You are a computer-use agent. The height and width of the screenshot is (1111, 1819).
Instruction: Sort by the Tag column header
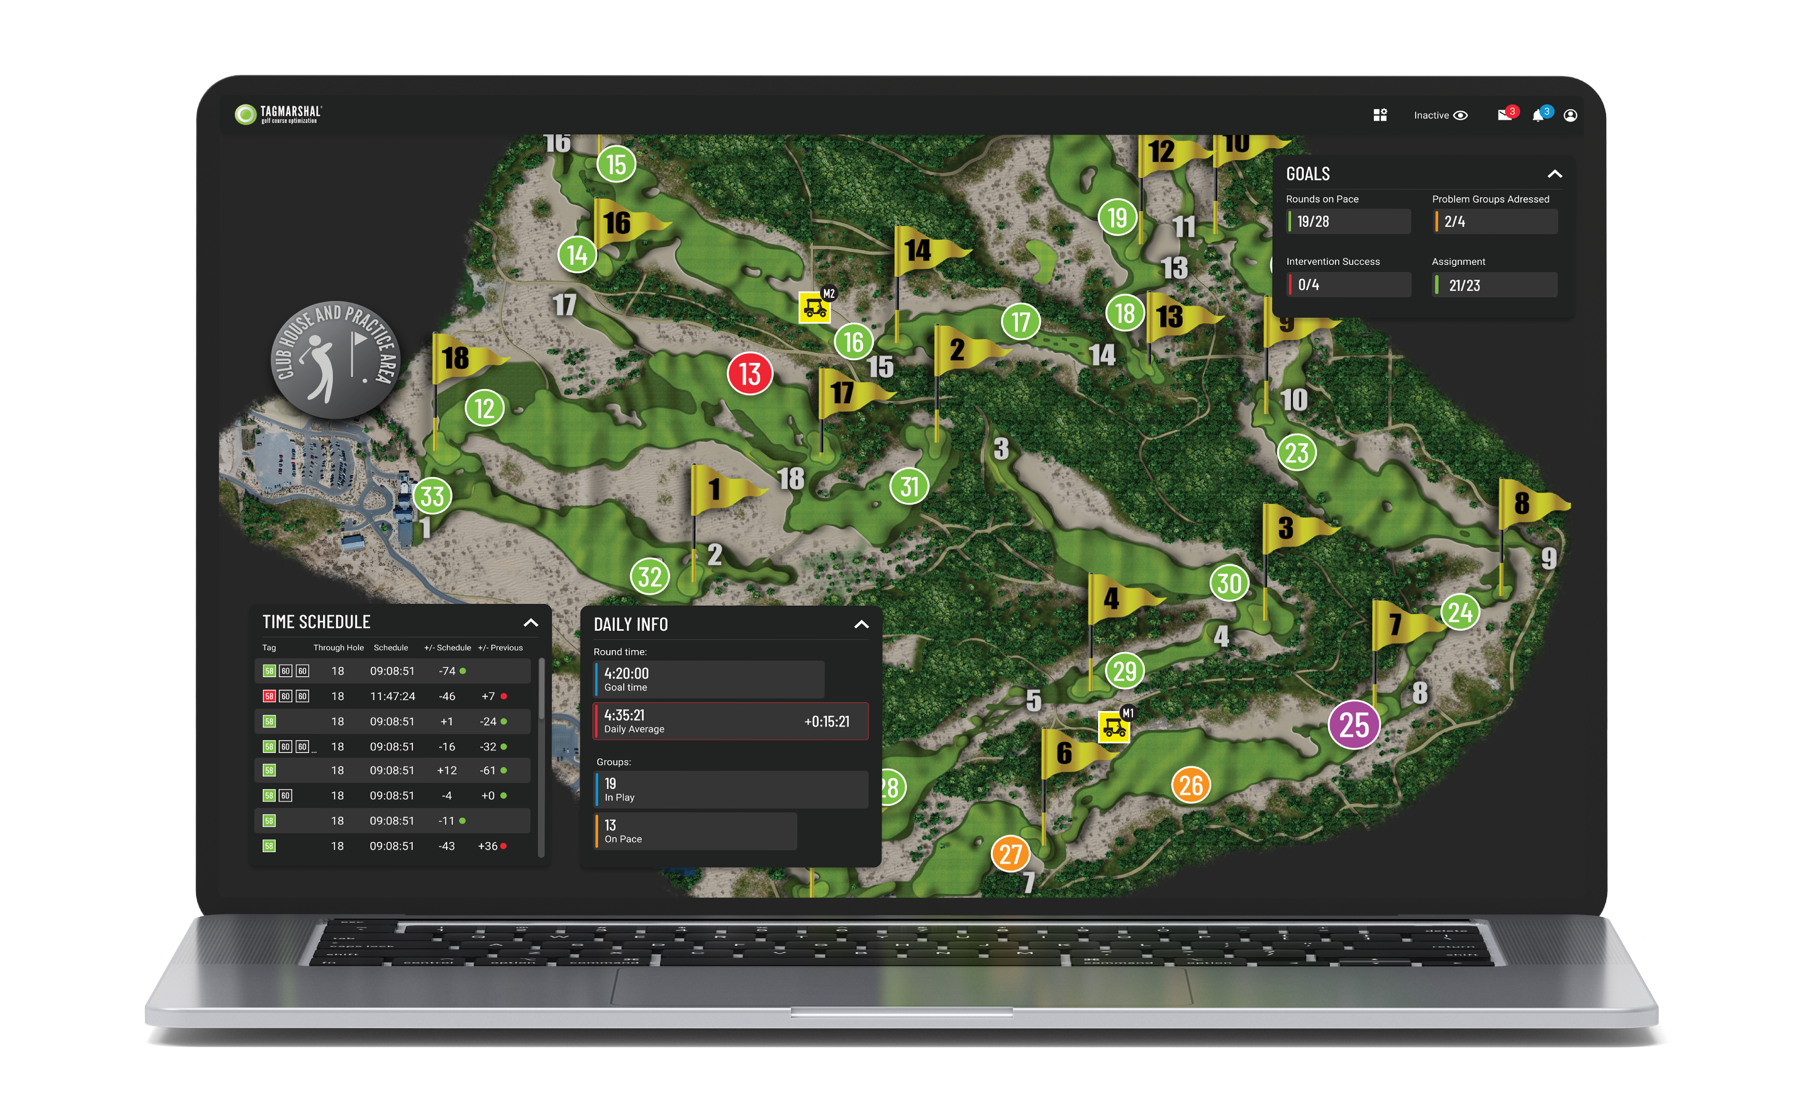(269, 648)
